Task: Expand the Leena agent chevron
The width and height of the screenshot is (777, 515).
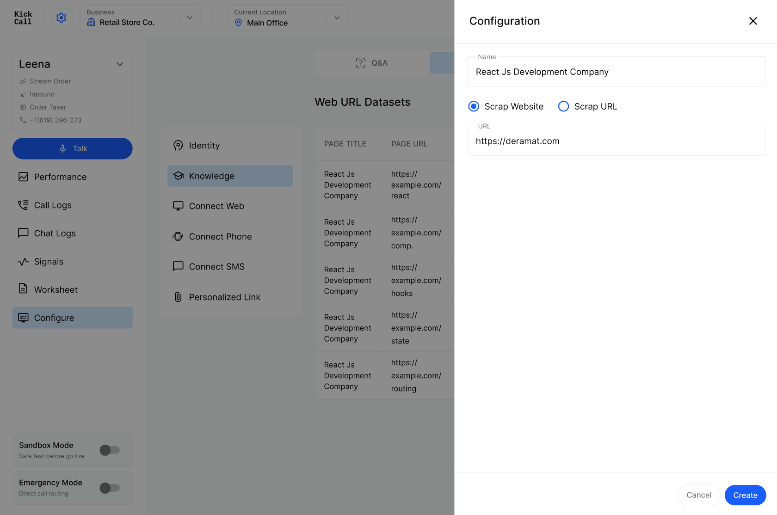Action: [x=120, y=64]
